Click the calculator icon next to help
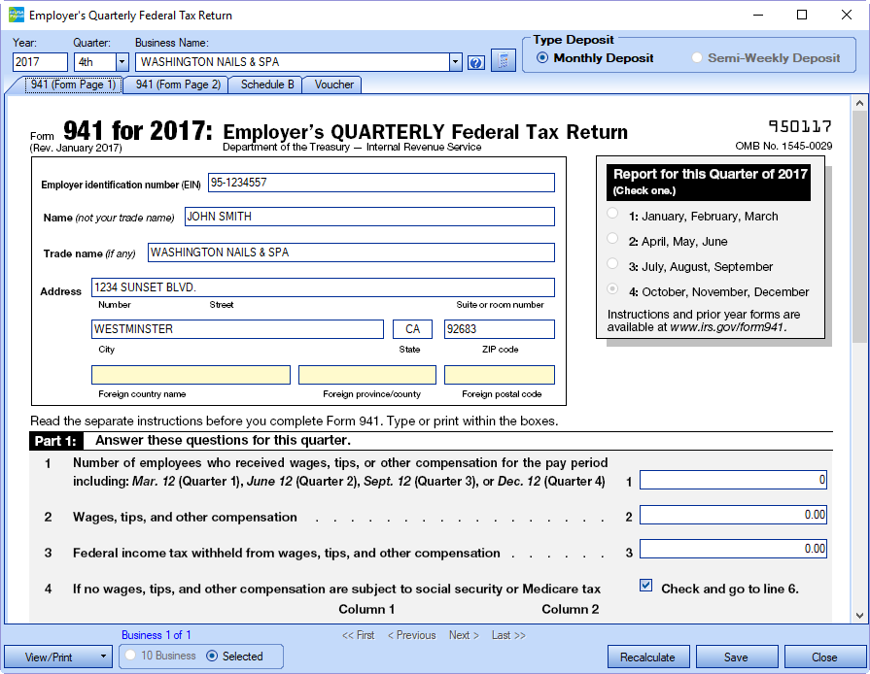The height and width of the screenshot is (674, 870). pos(503,62)
